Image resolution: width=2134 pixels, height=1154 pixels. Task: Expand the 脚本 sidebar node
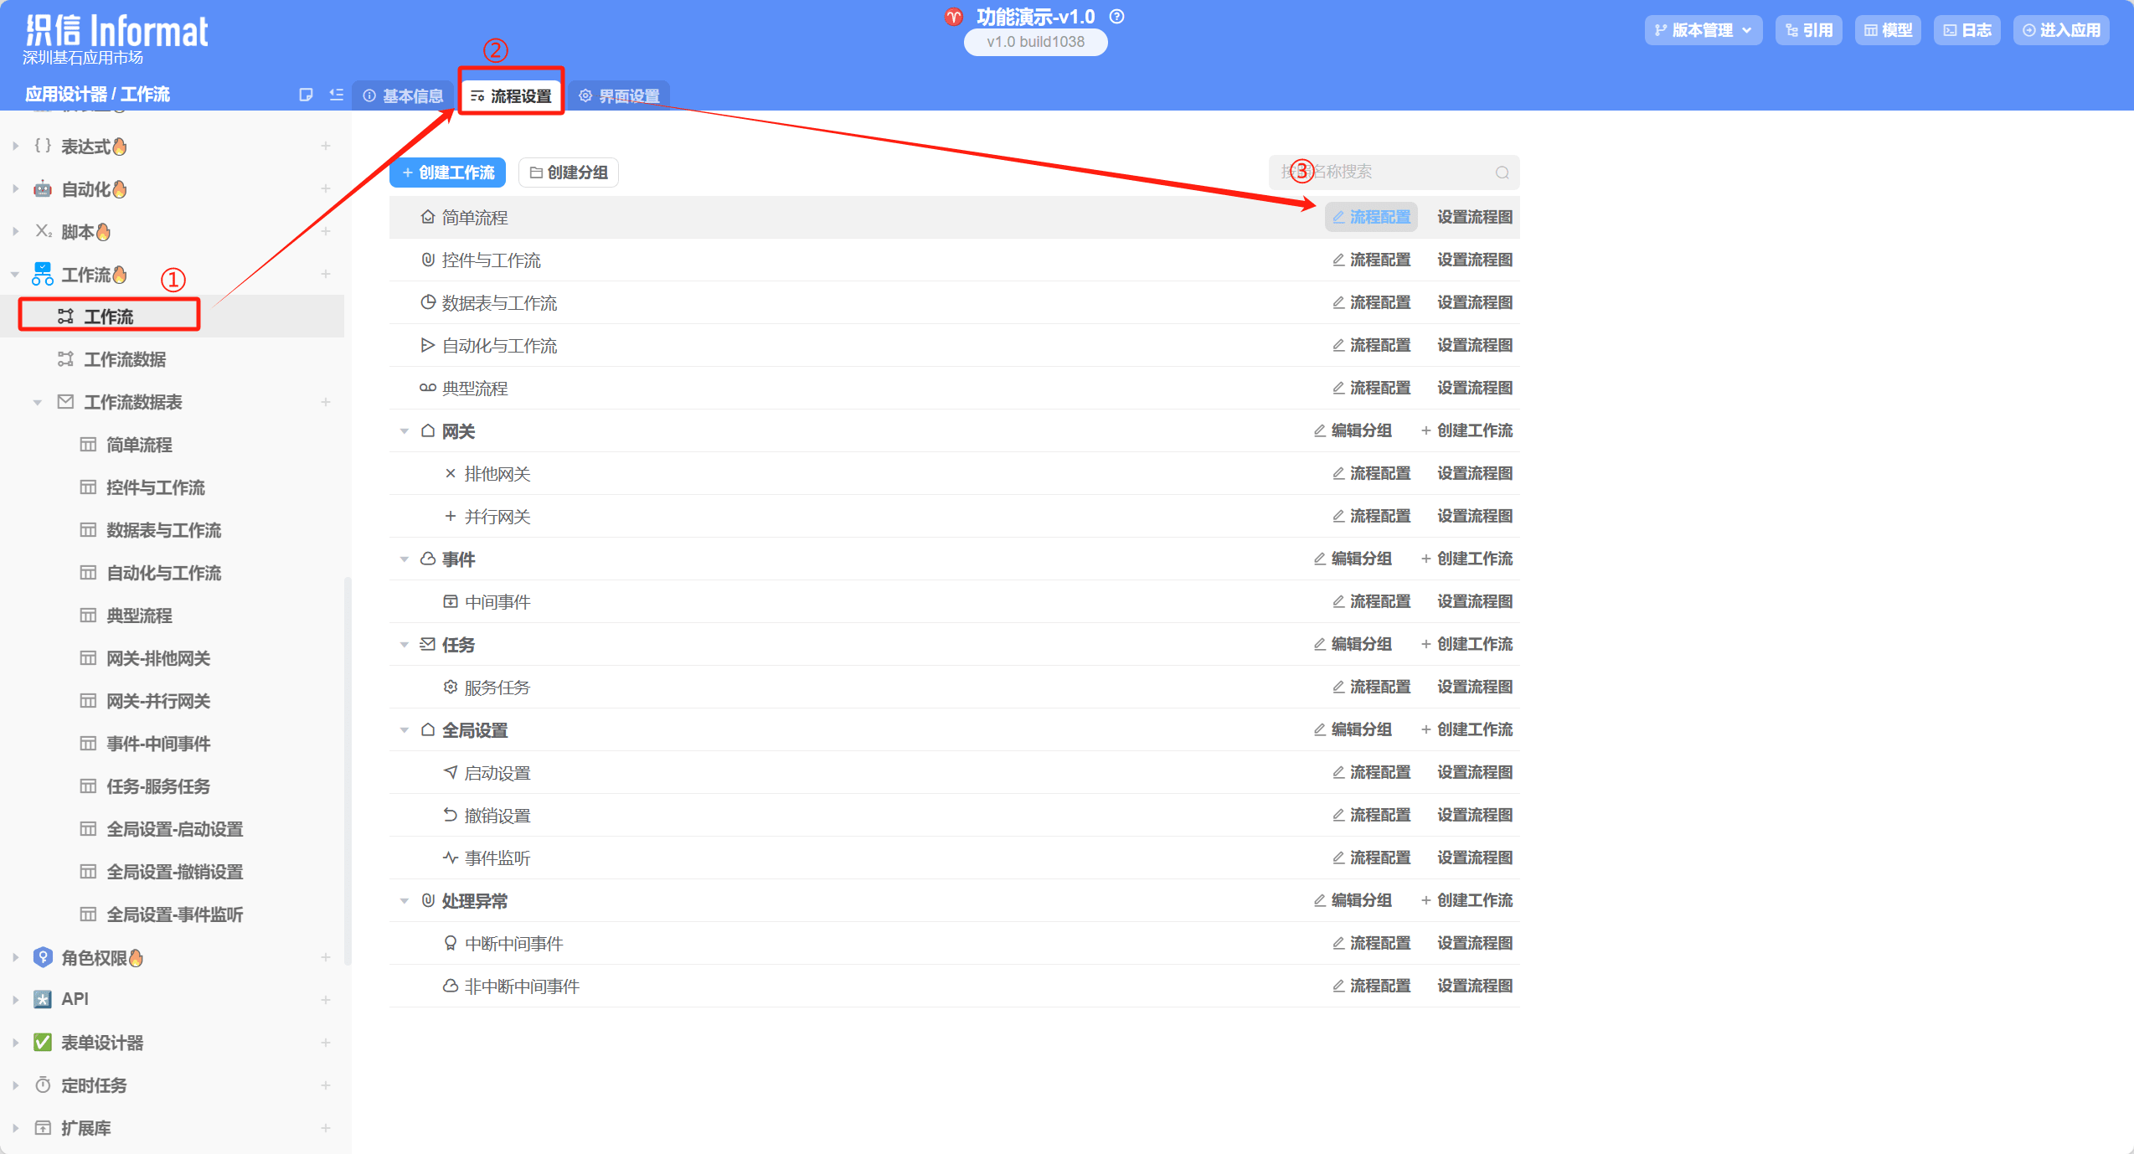point(16,231)
